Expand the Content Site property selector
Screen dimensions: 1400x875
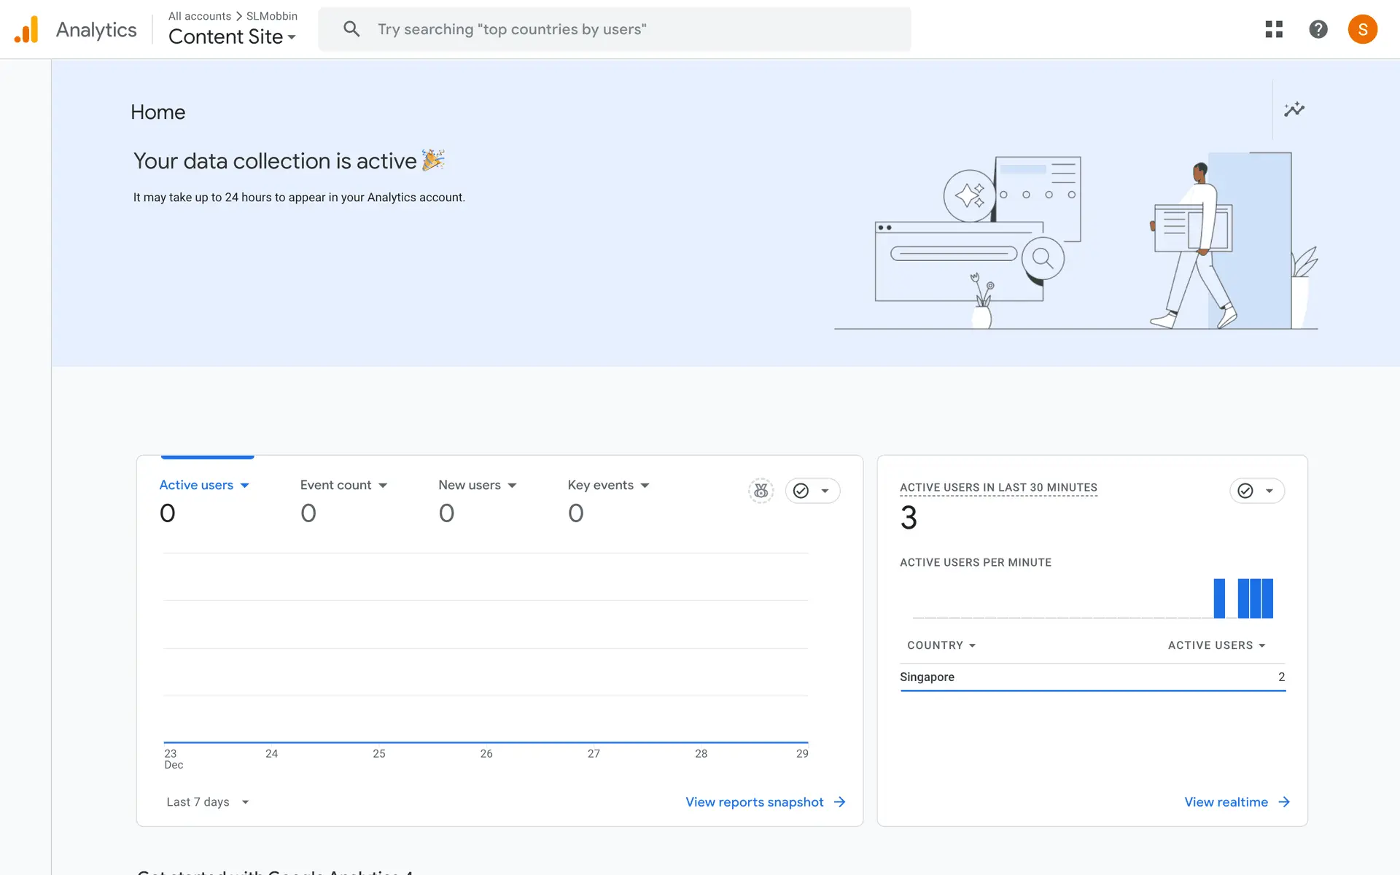[232, 36]
